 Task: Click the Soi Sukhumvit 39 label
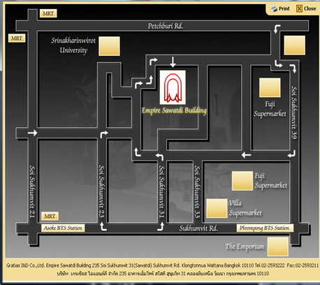294,112
